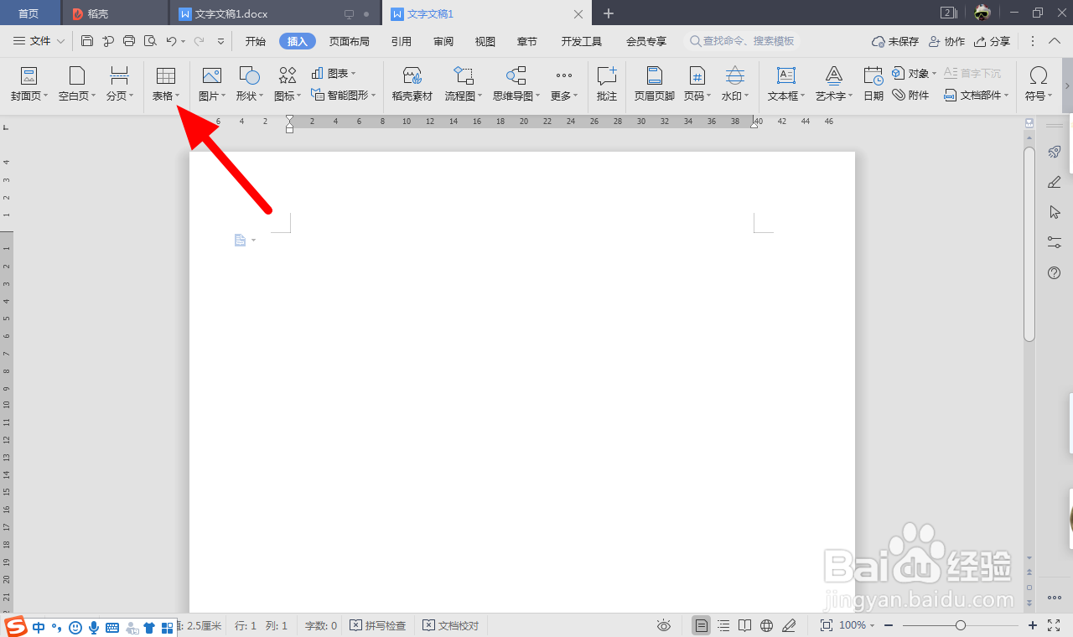Open the settings sliders icon in sidebar
The image size is (1073, 637).
[1055, 242]
